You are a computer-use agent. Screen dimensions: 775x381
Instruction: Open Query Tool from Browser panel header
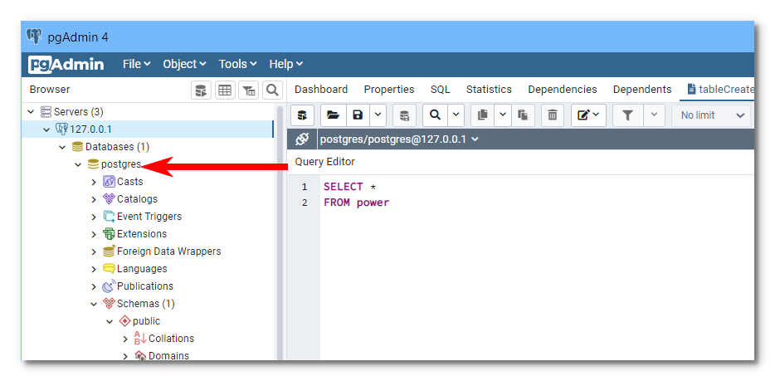pyautogui.click(x=201, y=90)
